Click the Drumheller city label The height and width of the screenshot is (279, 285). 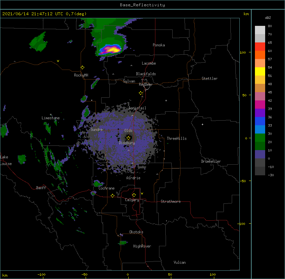coord(211,161)
